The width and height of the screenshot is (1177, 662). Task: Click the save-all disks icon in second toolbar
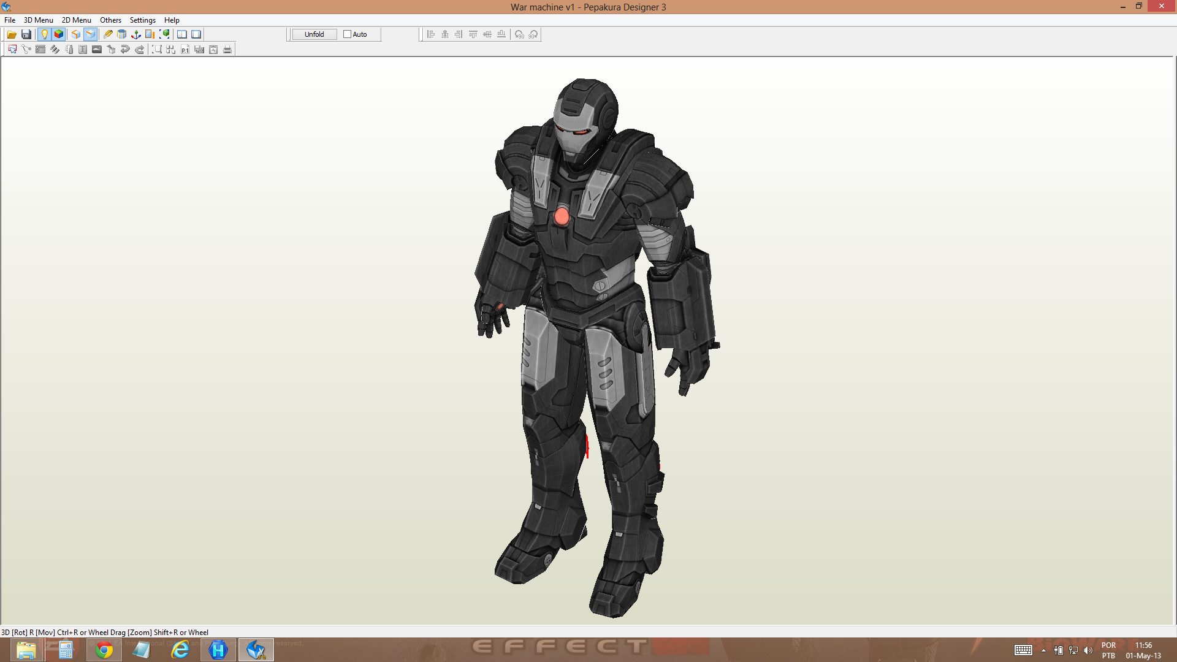coord(199,50)
